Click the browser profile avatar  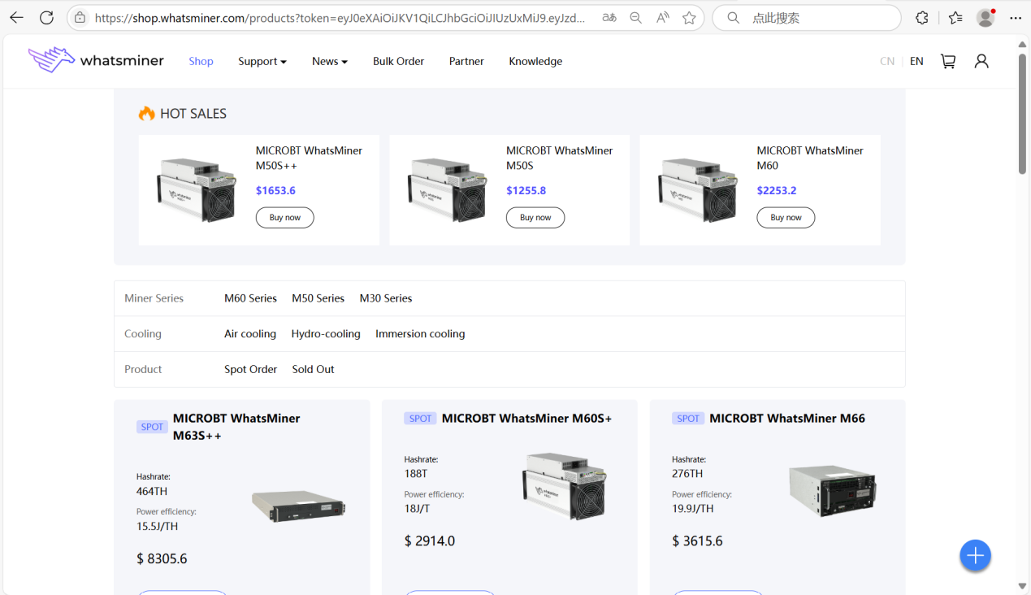(986, 17)
